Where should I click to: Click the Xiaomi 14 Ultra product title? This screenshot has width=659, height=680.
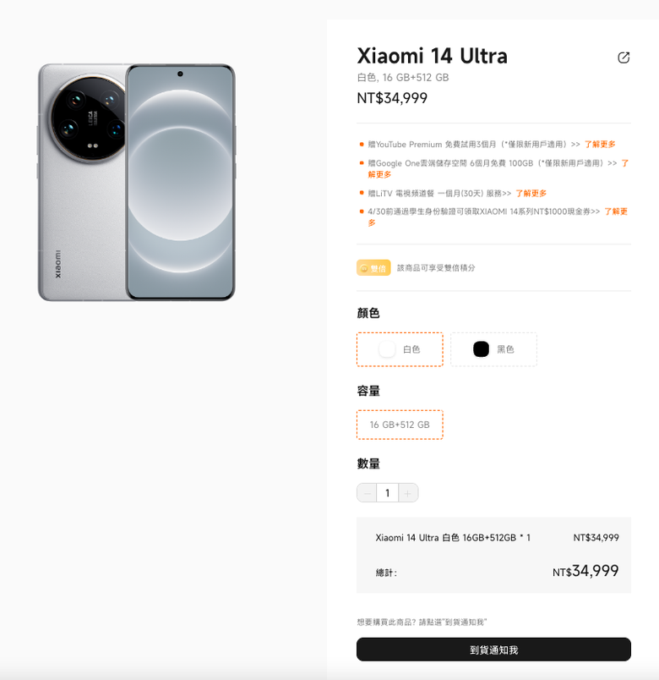(433, 57)
